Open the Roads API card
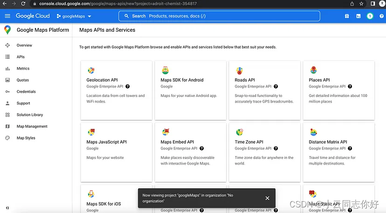The height and width of the screenshot is (213, 386). tap(264, 90)
